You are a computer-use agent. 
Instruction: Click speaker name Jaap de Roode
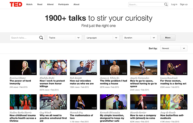click(168, 112)
